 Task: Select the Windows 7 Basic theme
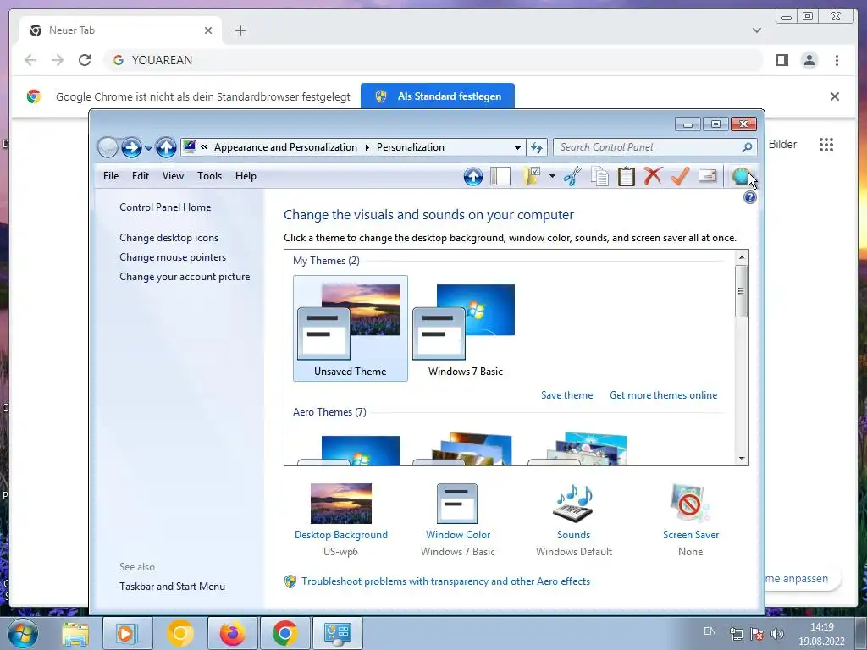466,328
